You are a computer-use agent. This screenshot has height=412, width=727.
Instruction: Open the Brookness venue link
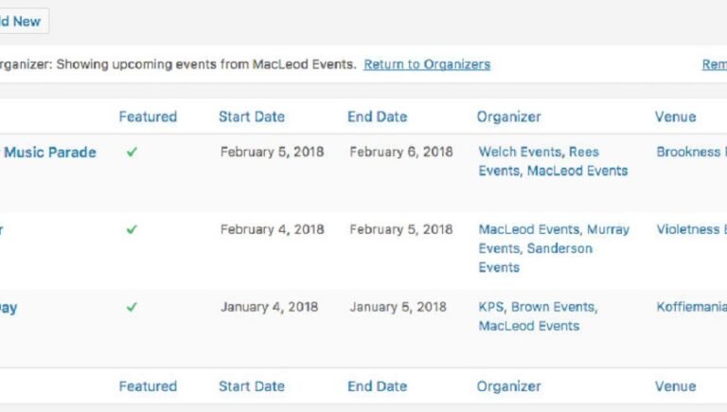(x=689, y=152)
